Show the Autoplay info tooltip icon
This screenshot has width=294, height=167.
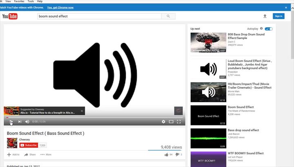tap(261, 29)
